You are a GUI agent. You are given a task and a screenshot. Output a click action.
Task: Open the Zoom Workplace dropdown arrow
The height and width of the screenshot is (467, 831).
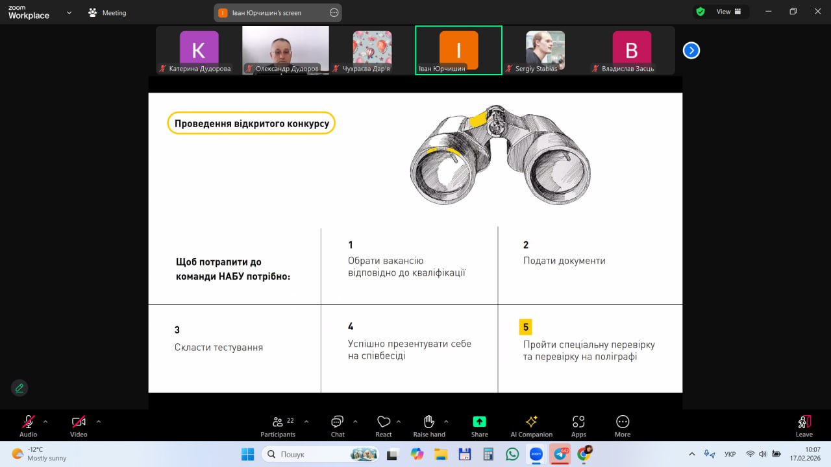(69, 12)
